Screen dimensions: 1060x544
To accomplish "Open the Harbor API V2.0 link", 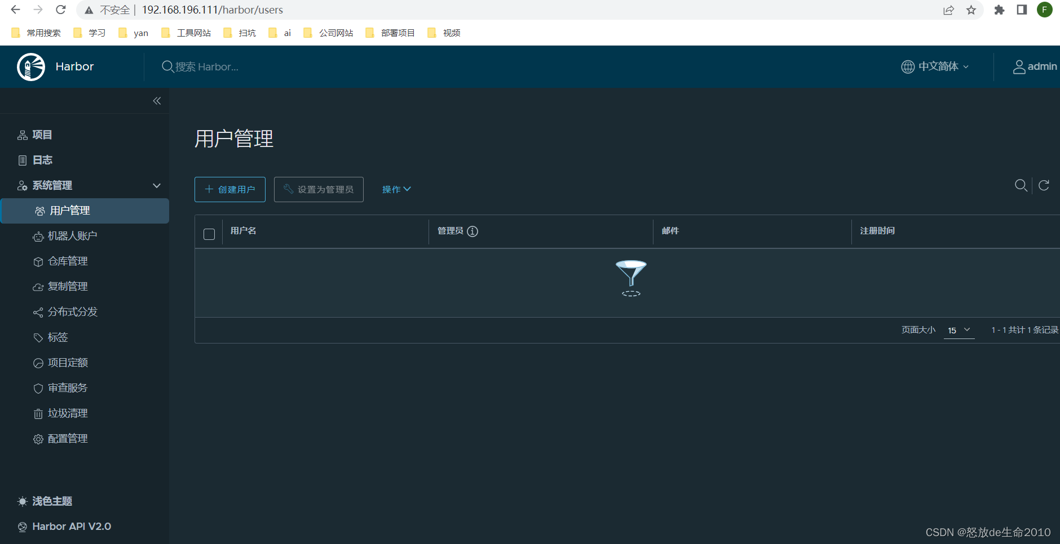I will [x=71, y=526].
